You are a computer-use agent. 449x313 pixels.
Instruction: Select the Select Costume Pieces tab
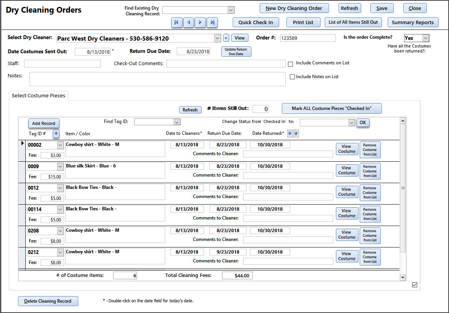(x=38, y=95)
